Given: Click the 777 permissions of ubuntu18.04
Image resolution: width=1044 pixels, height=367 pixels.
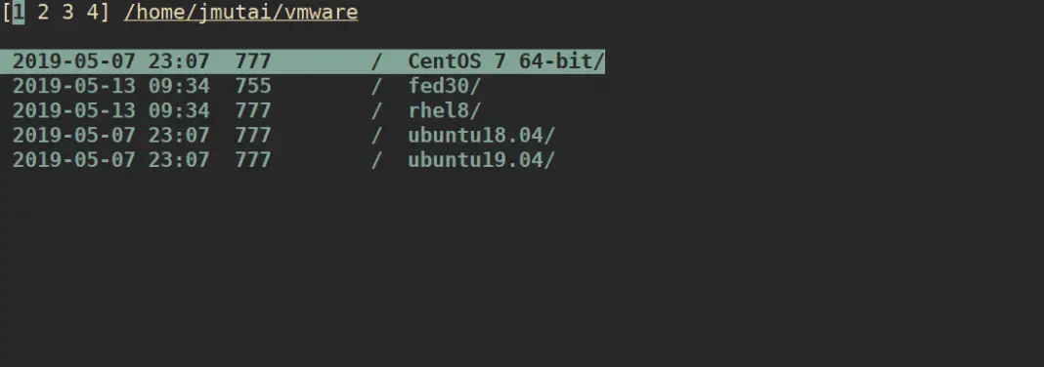Looking at the screenshot, I should 253,135.
